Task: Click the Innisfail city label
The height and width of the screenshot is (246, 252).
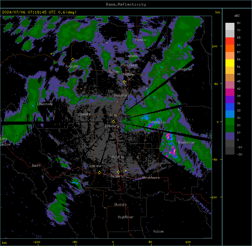Action: (121, 95)
